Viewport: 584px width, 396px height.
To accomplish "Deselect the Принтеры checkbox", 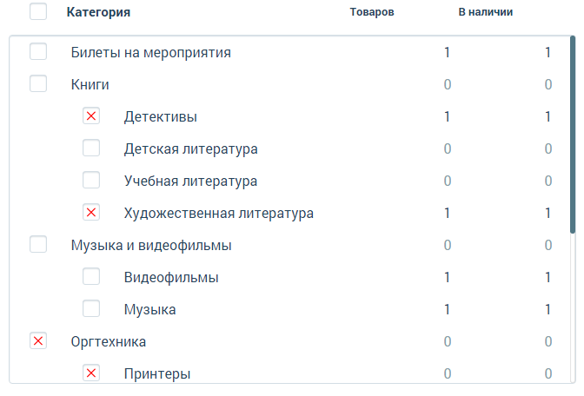I will pyautogui.click(x=91, y=373).
